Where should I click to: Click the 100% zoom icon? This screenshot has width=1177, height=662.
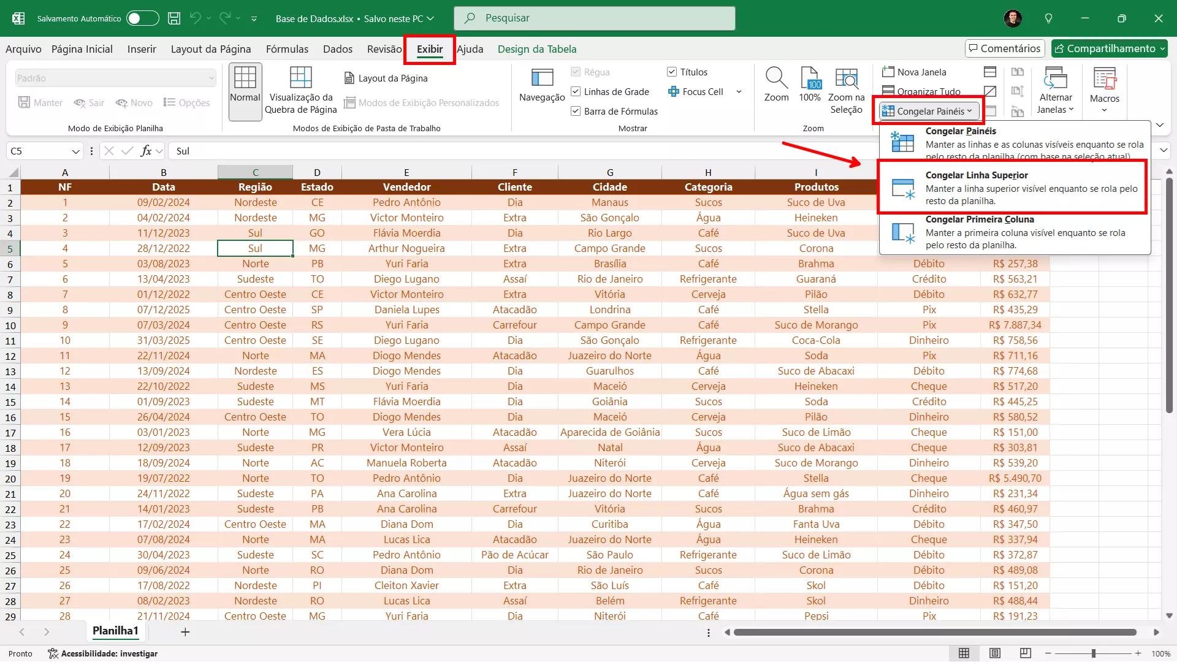click(x=810, y=78)
